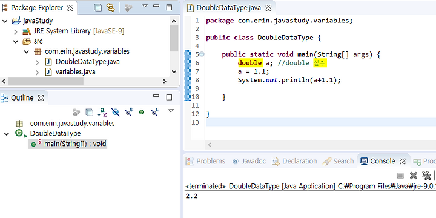Click Package Explorer vertical scrollbar thumb
Screen dimensions: 436x218
[174, 38]
